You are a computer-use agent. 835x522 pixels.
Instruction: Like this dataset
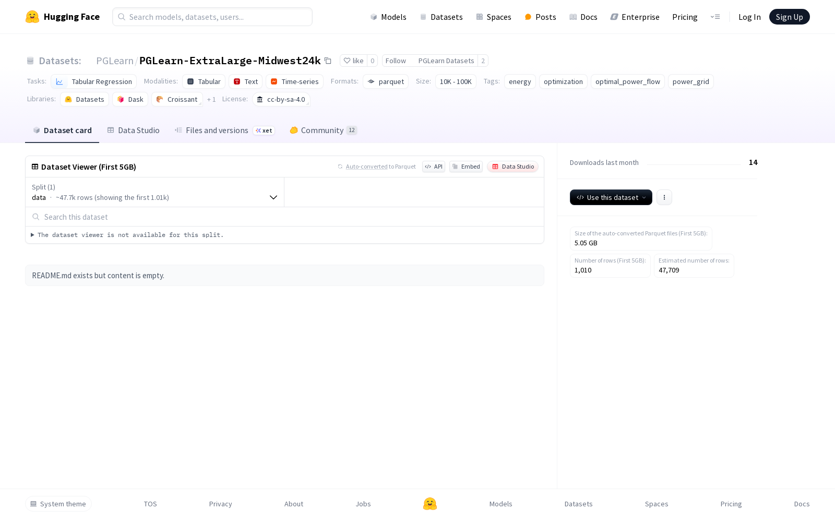click(x=353, y=61)
